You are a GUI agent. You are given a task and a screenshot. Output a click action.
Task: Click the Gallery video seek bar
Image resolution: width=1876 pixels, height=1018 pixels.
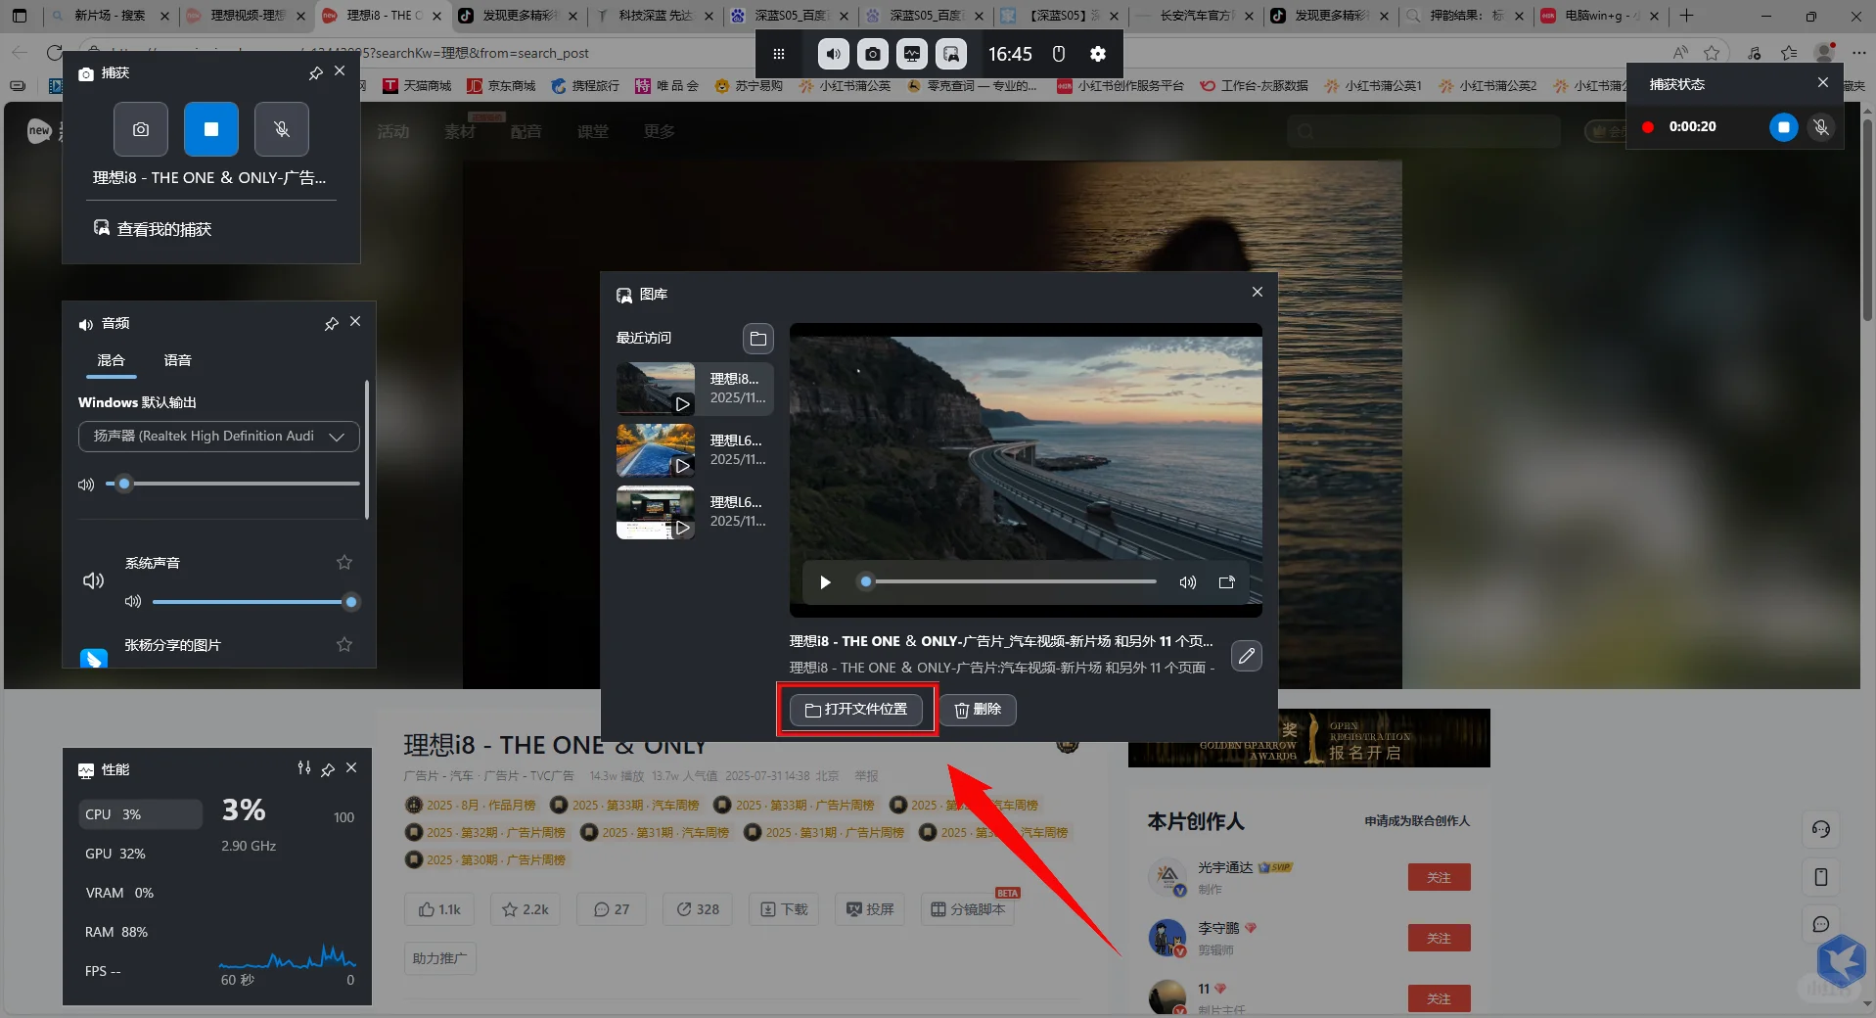[x=1008, y=581]
